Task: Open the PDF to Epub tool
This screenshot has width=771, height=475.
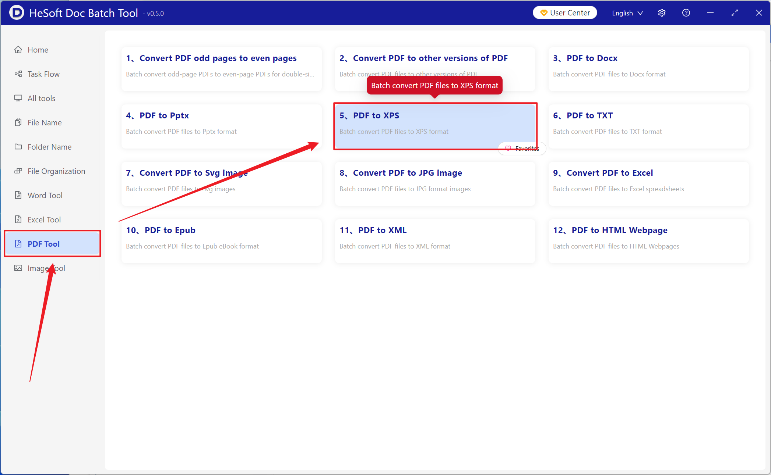Action: 221,241
